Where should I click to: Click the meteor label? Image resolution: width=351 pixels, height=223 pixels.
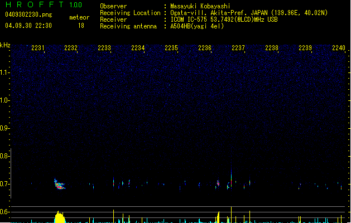coord(79,17)
